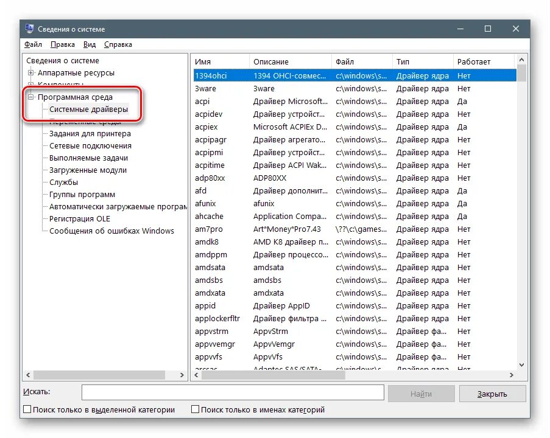550x438 pixels.
Task: Select the 3ware driver name cell
Action: 205,89
